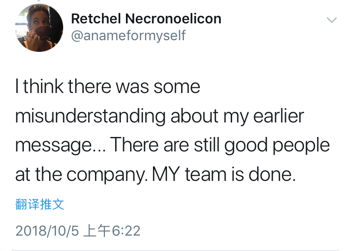Open the tweet options chevron menu
This screenshot has height=251, width=351.
[331, 20]
